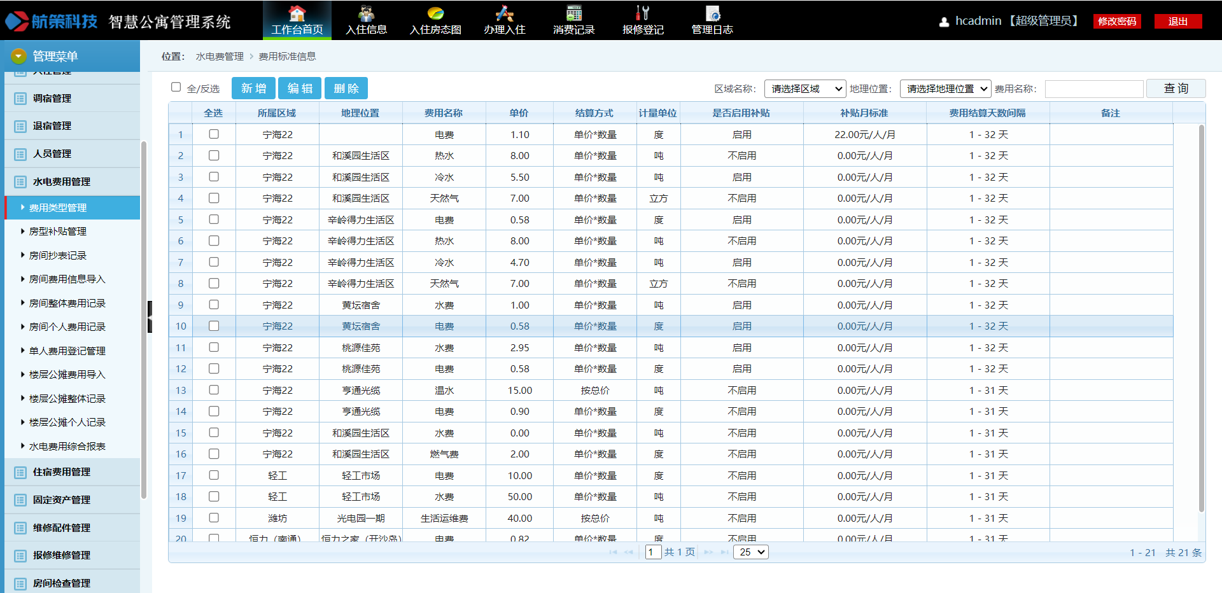Viewport: 1222px width, 593px height.
Task: Check row 5 辛岭得力生活区 电费 checkbox
Action: (214, 220)
